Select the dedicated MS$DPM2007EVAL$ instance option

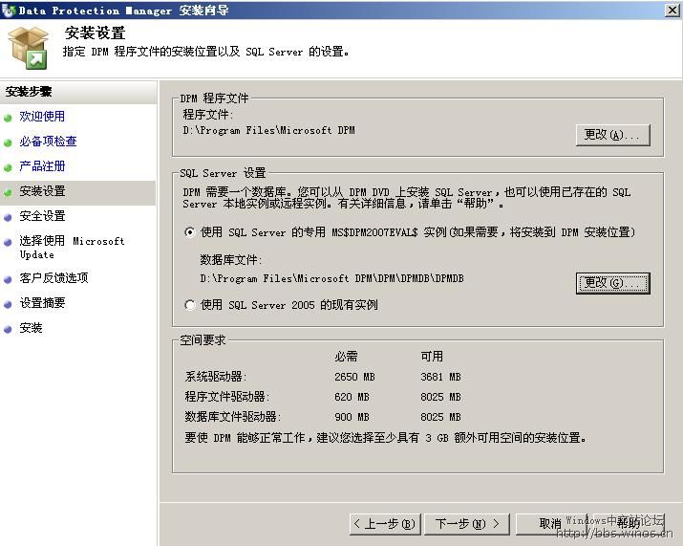pos(190,232)
